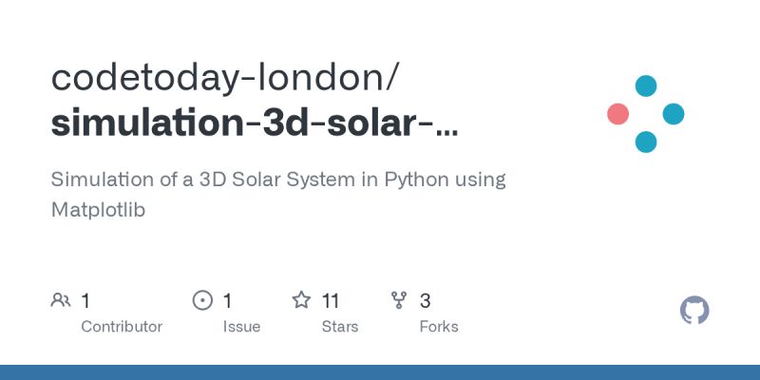Click the star icon
Image resolution: width=760 pixels, height=380 pixels.
click(x=301, y=301)
